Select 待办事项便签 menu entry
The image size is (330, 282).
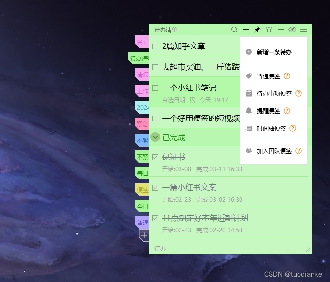point(274,93)
